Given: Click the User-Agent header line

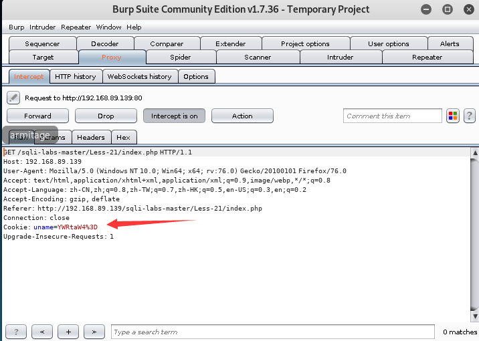Looking at the screenshot, I should [x=175, y=171].
